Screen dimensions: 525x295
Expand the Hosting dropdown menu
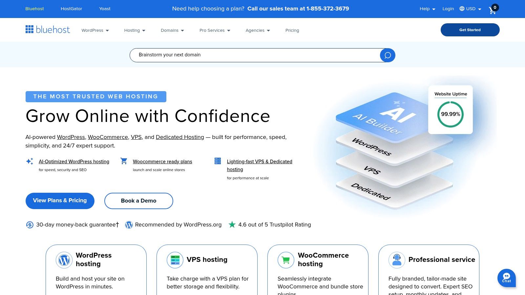tap(135, 30)
